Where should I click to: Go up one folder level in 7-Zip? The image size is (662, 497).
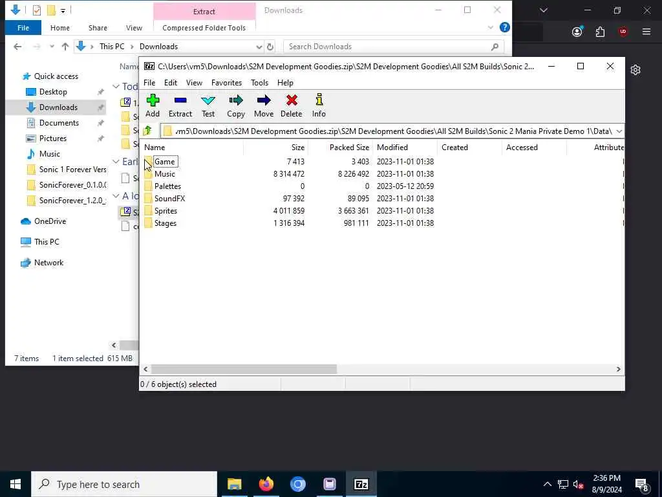(147, 131)
